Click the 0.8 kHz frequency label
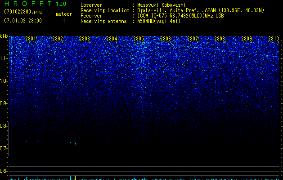 (4, 126)
